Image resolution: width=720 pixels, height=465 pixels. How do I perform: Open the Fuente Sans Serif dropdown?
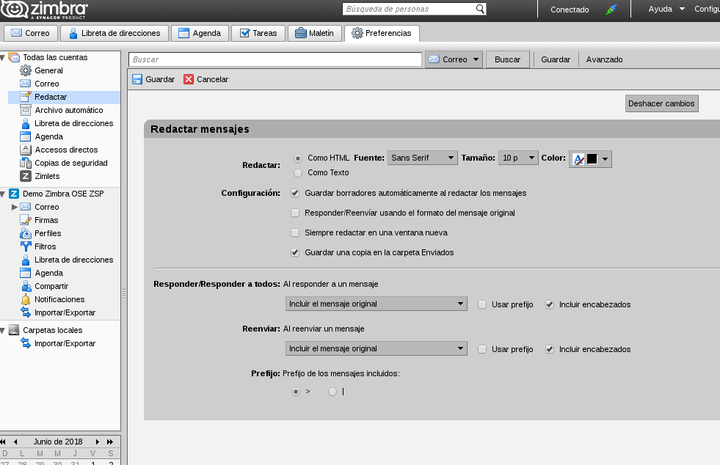[x=423, y=158]
